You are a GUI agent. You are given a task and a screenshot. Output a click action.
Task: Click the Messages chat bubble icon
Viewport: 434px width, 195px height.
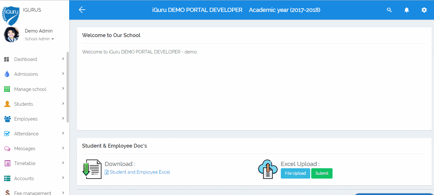[x=7, y=149]
